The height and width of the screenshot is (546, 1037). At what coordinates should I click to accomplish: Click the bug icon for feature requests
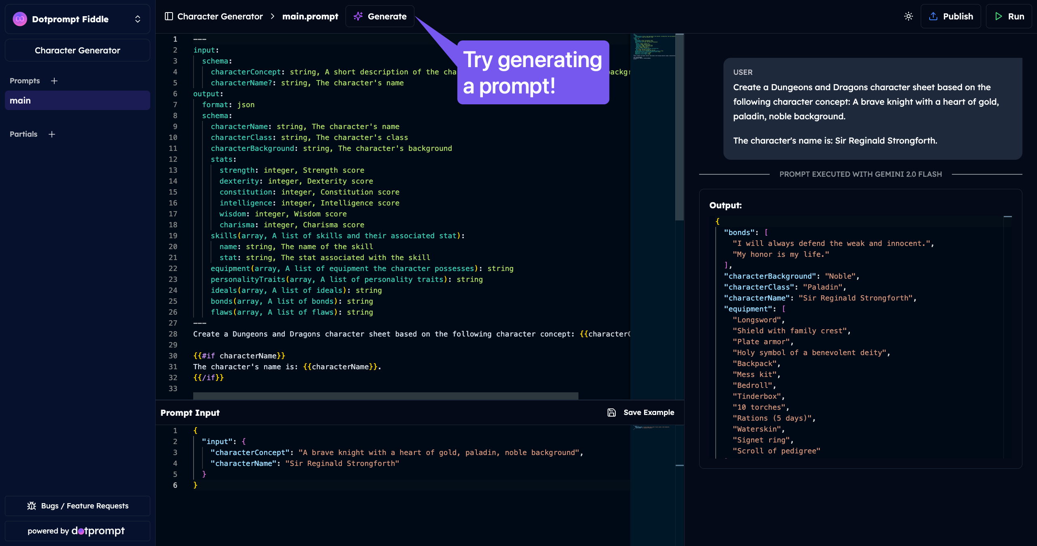(32, 506)
